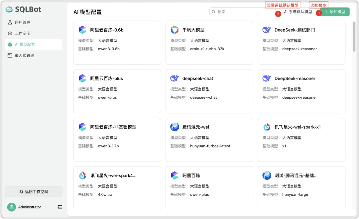Click qwen-plus value in 阿里百炼 card
359x219 pixels.
click(x=199, y=194)
